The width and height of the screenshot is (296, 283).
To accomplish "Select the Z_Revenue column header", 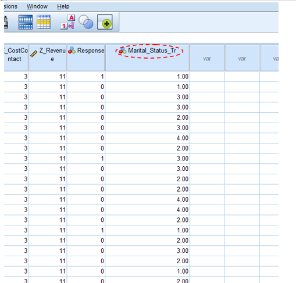I will (48, 58).
